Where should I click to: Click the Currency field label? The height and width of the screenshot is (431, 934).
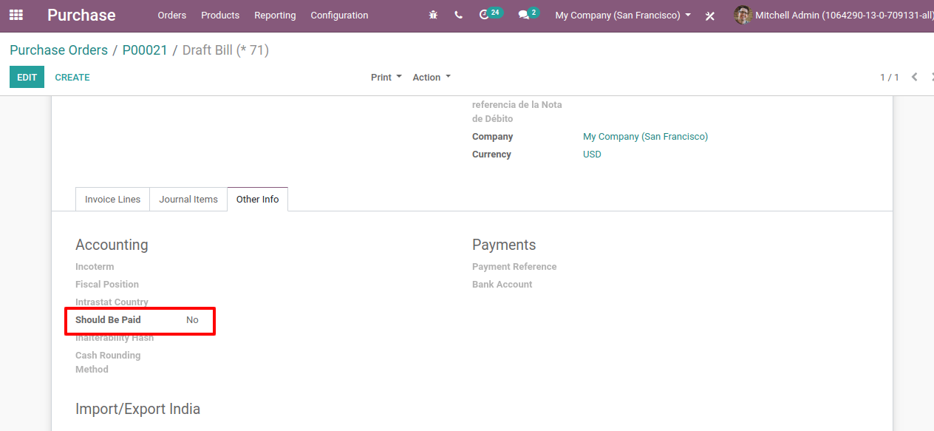(x=491, y=155)
